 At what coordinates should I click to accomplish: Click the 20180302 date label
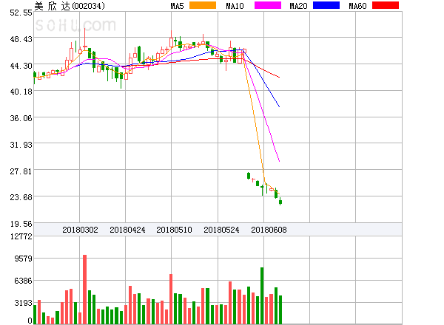pyautogui.click(x=80, y=230)
